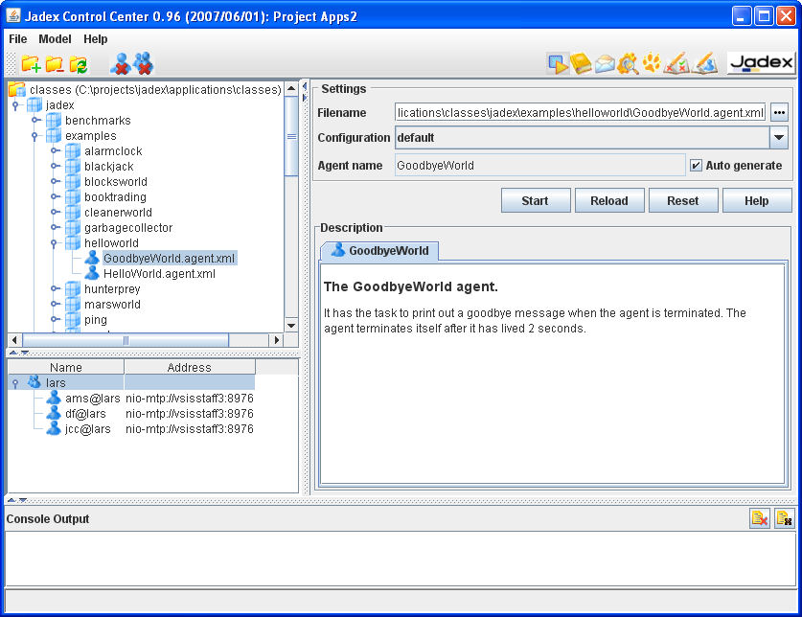Select the ping package

point(96,320)
